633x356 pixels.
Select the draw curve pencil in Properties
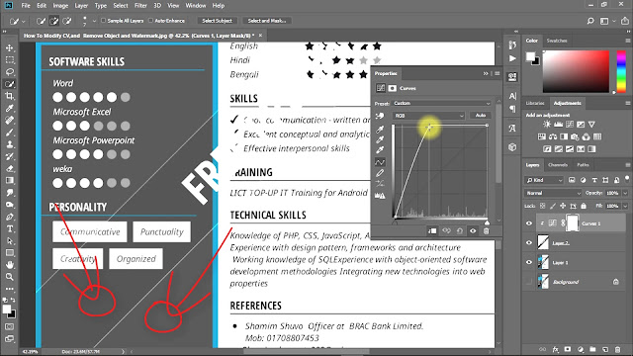point(380,173)
